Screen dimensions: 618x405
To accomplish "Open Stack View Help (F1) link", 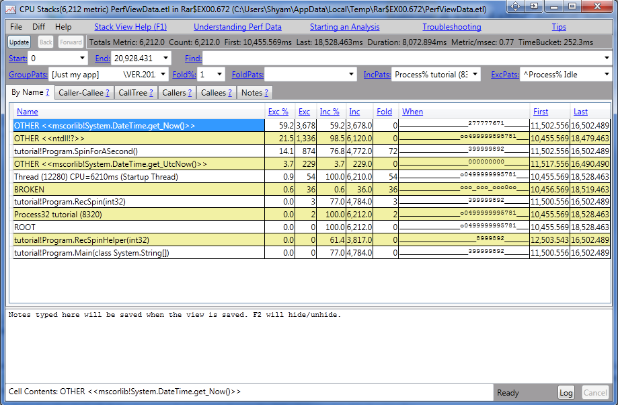I will click(130, 27).
